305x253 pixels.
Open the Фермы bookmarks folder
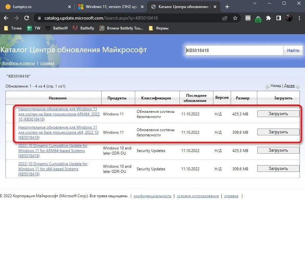click(x=159, y=28)
